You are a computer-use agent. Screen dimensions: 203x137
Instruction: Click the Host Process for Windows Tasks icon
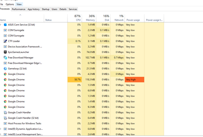point(5,124)
